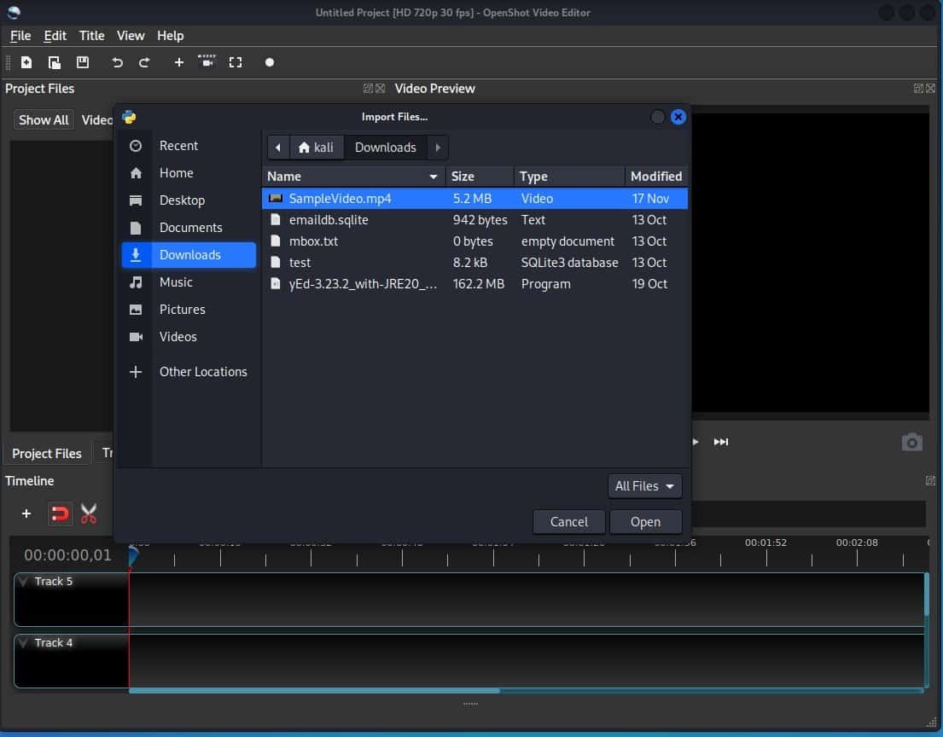Open the File menu
This screenshot has width=943, height=737.
click(20, 36)
